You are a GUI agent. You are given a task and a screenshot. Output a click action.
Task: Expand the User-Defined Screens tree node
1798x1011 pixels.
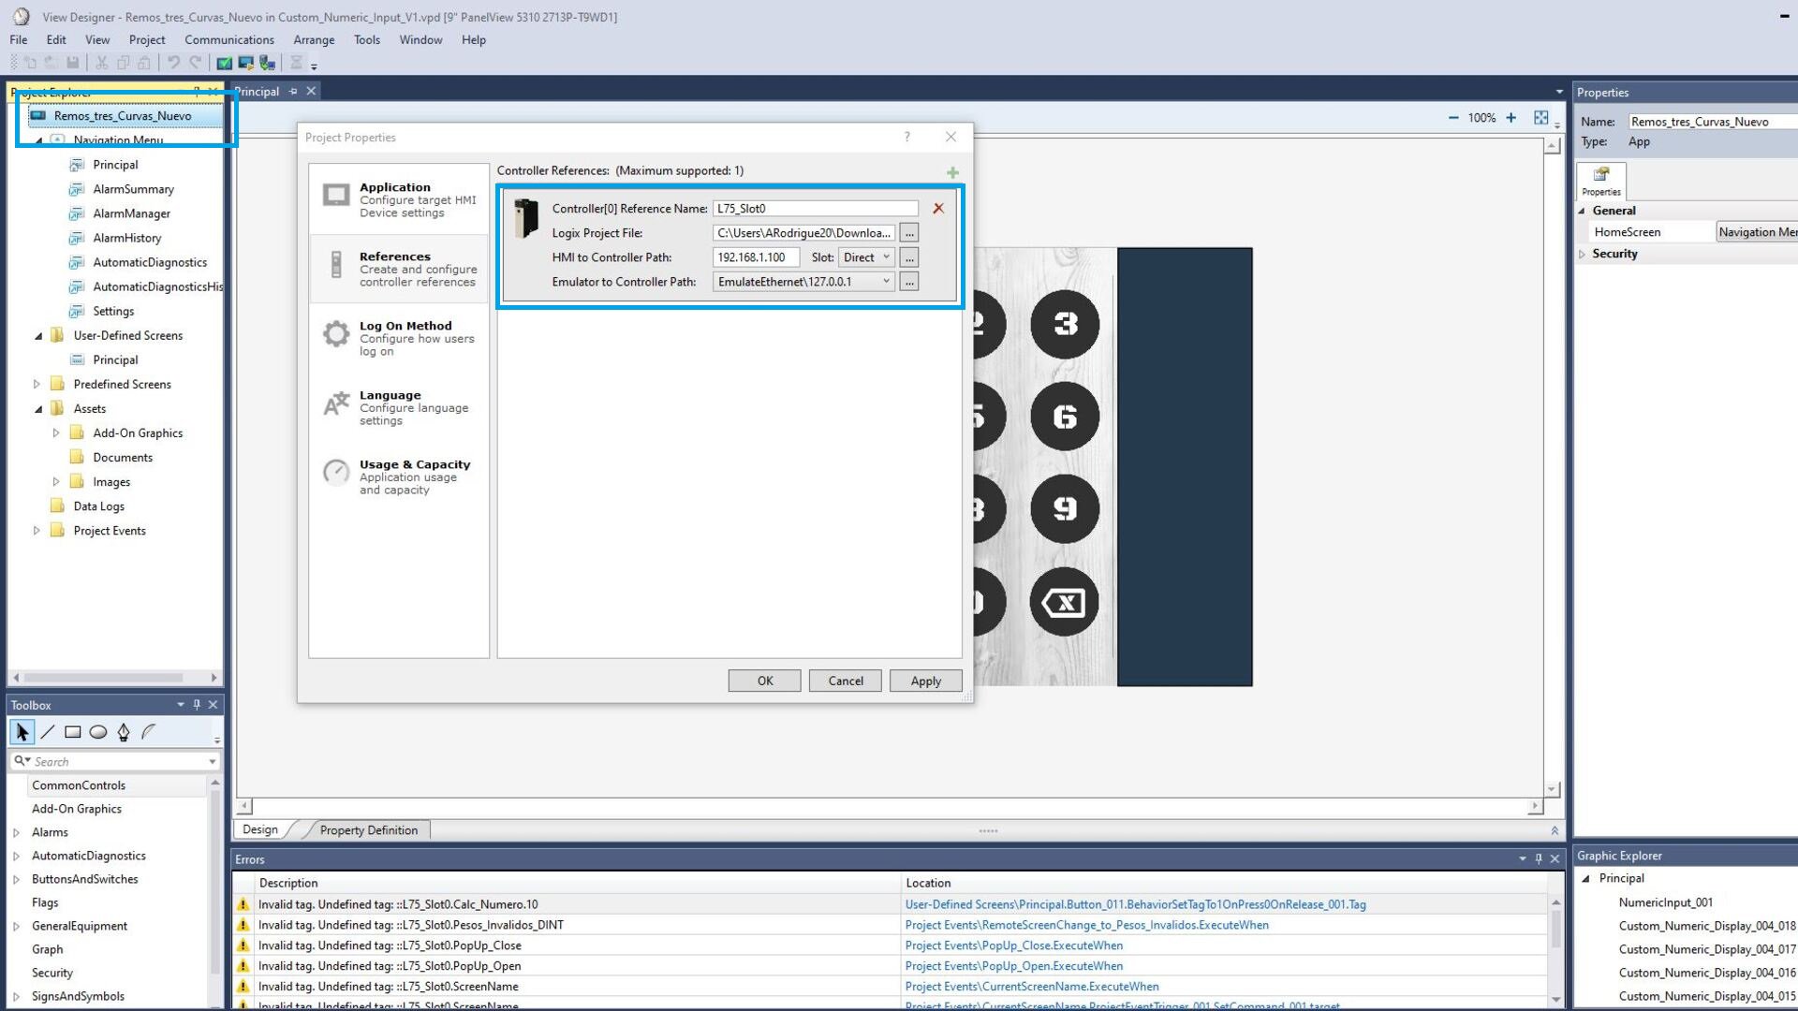click(x=37, y=334)
